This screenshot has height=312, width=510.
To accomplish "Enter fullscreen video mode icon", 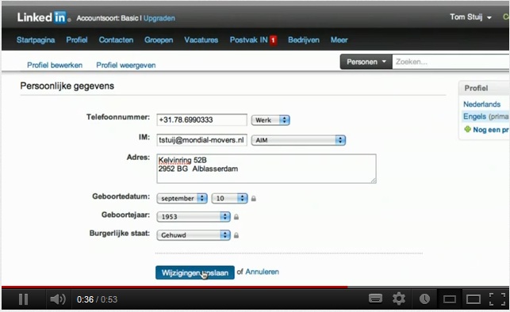I will coord(497,299).
